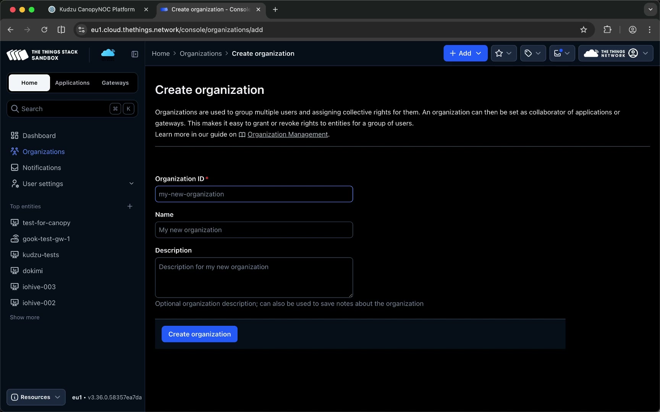
Task: Close the Kudzu CanopyNOC Platform tab
Action: 146,10
